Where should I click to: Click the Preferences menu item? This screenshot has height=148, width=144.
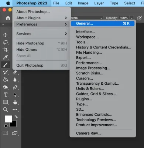pos(41,24)
